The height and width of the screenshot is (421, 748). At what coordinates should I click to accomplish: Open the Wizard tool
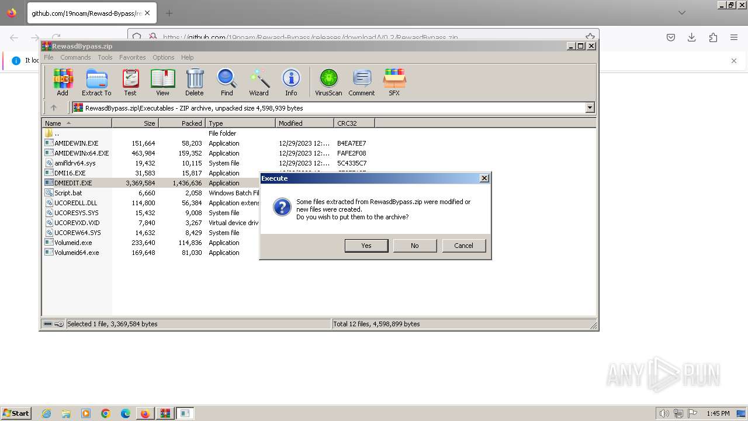tap(259, 82)
